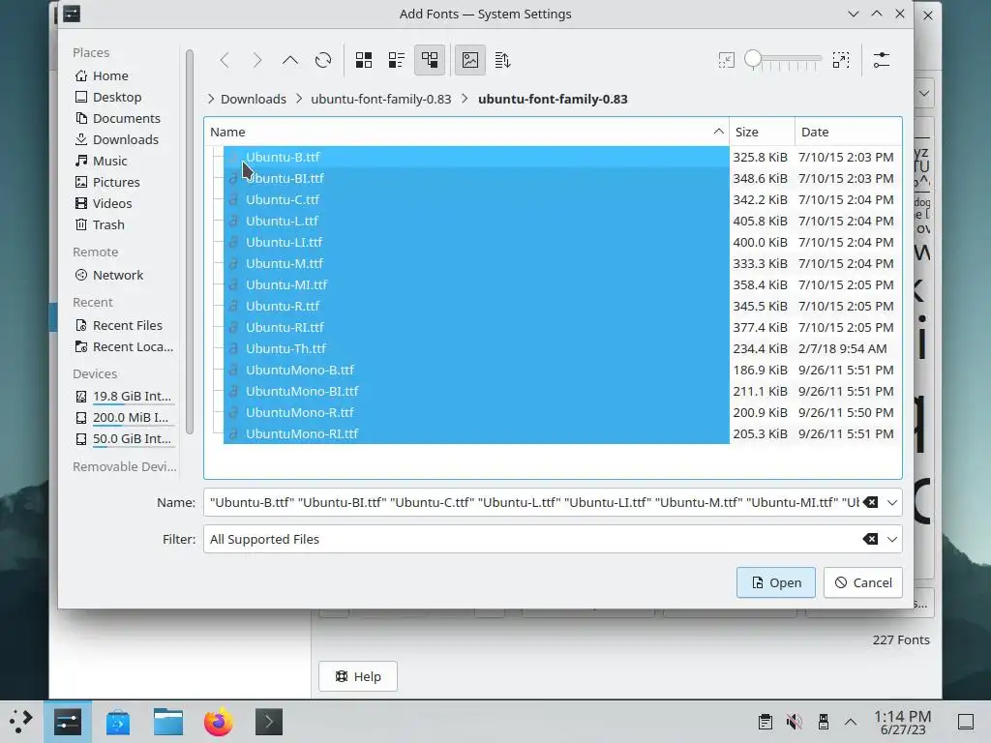991x743 pixels.
Task: Clear the Filter field
Action: pos(870,540)
